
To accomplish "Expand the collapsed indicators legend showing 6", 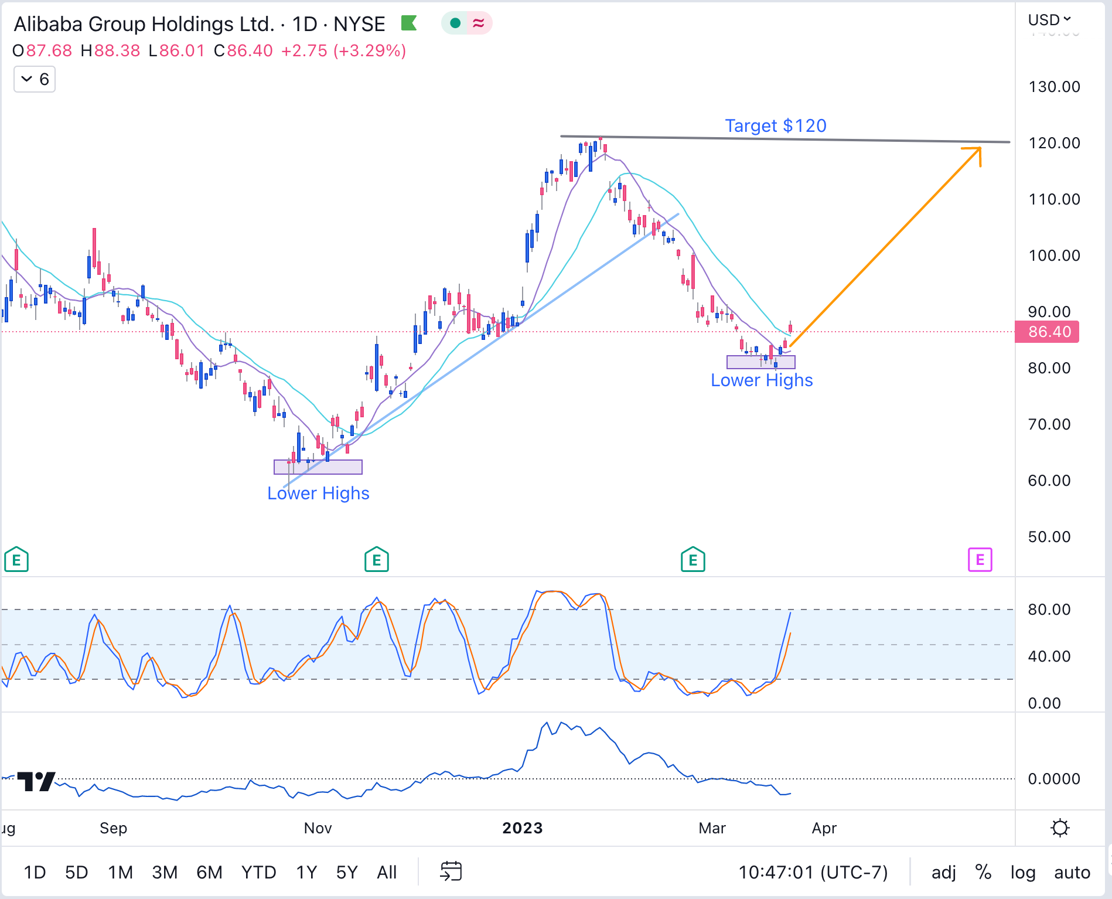I will tap(35, 79).
